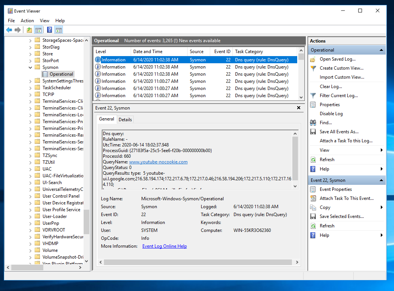Expand the View submenu arrow
This screenshot has width=394, height=291.
pyautogui.click(x=382, y=150)
